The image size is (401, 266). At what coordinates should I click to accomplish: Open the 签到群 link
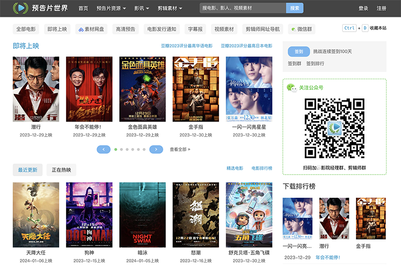coord(294,64)
